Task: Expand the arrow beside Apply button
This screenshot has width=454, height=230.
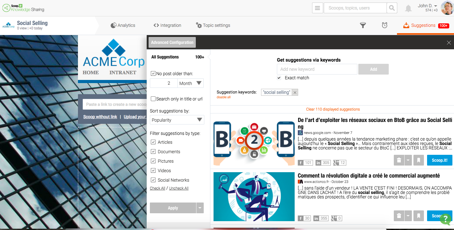Action: tap(200, 208)
